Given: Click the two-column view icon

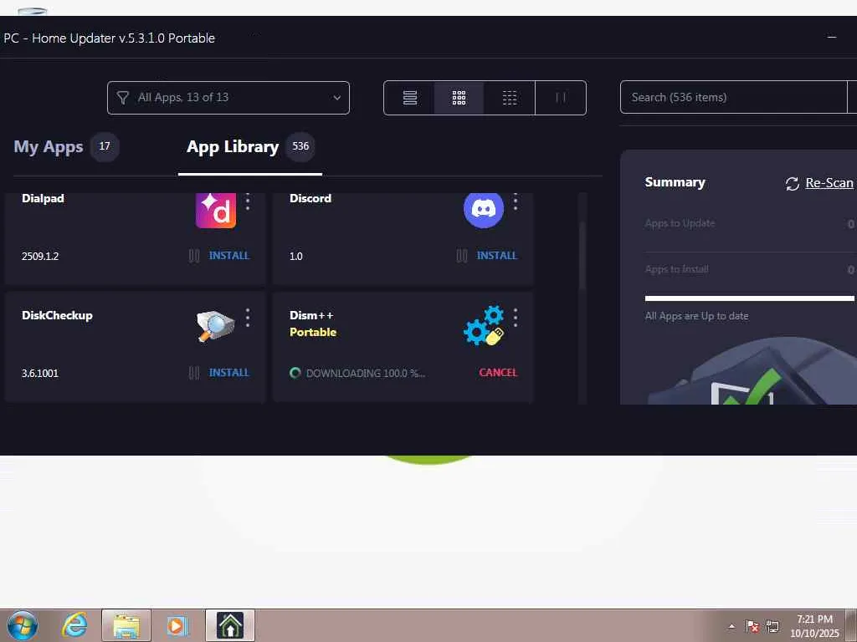Looking at the screenshot, I should (561, 98).
